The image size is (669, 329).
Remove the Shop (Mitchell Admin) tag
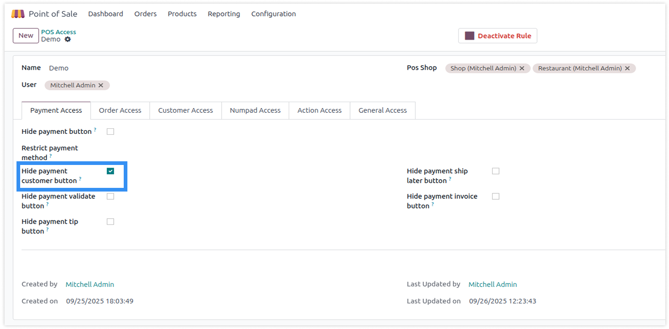pos(521,68)
